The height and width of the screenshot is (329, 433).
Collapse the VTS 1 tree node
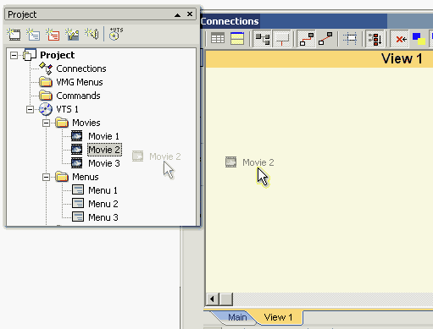30,109
